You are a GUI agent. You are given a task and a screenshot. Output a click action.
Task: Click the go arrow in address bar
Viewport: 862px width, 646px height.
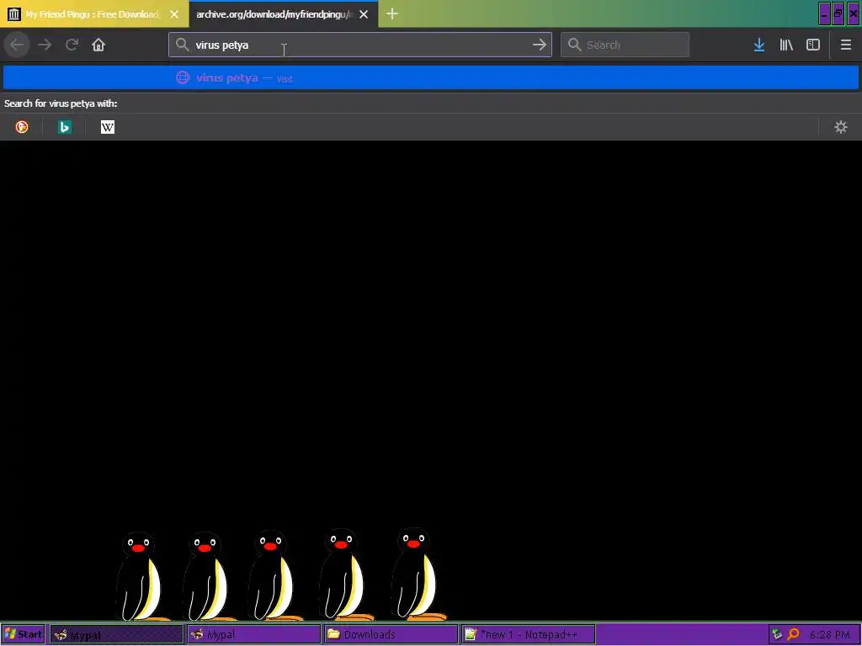(x=540, y=45)
